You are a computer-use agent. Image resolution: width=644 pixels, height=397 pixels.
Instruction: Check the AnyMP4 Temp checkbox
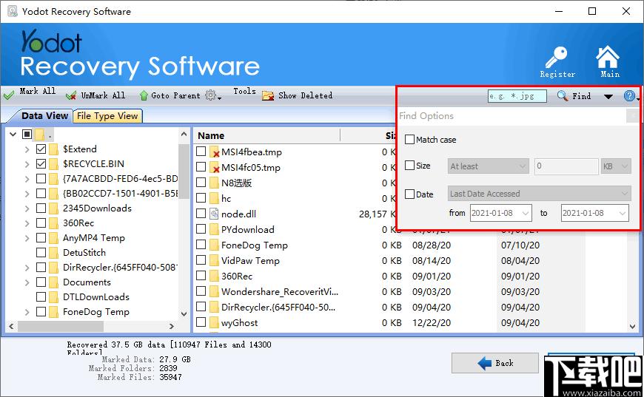pos(41,237)
